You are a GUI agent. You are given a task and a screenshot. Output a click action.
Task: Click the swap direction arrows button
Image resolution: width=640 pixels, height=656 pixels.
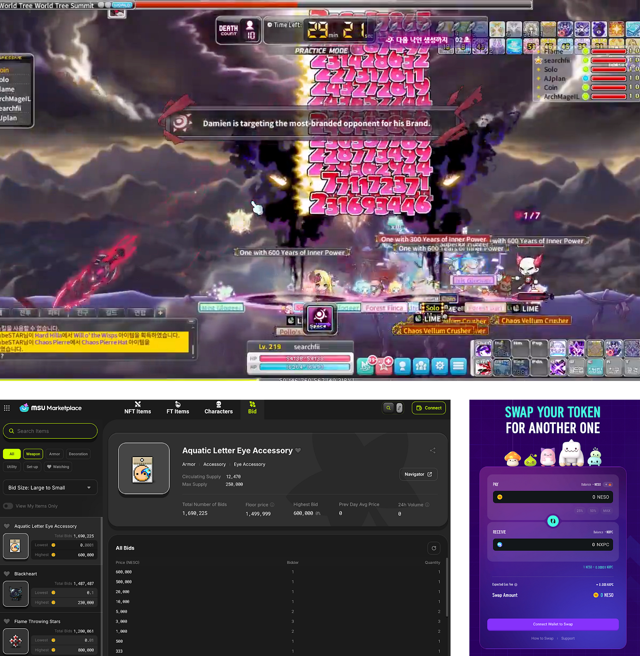[x=553, y=521]
